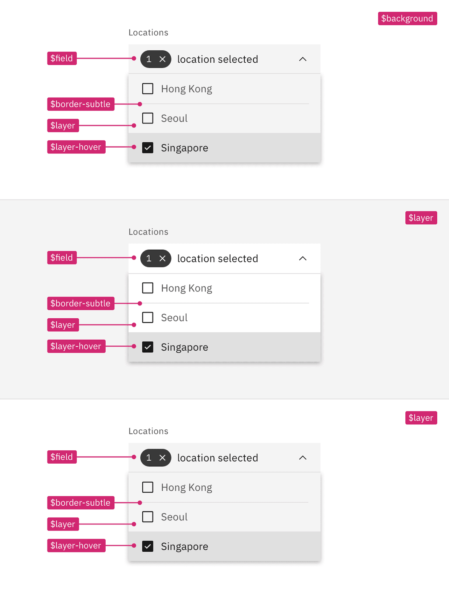
Task: Click the $background annotation tag
Action: coord(407,18)
